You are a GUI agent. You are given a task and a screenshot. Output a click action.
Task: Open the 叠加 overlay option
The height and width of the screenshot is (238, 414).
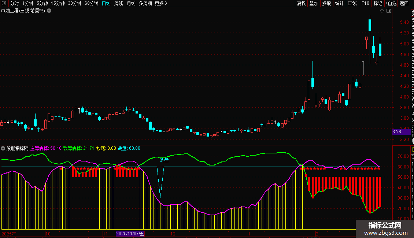click(x=314, y=4)
